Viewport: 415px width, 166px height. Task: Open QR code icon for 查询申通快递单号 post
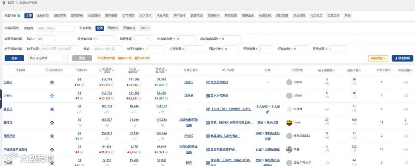coord(208,149)
